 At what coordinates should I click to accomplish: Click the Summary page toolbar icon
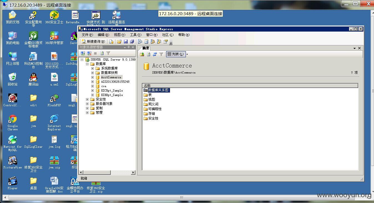click(x=146, y=41)
